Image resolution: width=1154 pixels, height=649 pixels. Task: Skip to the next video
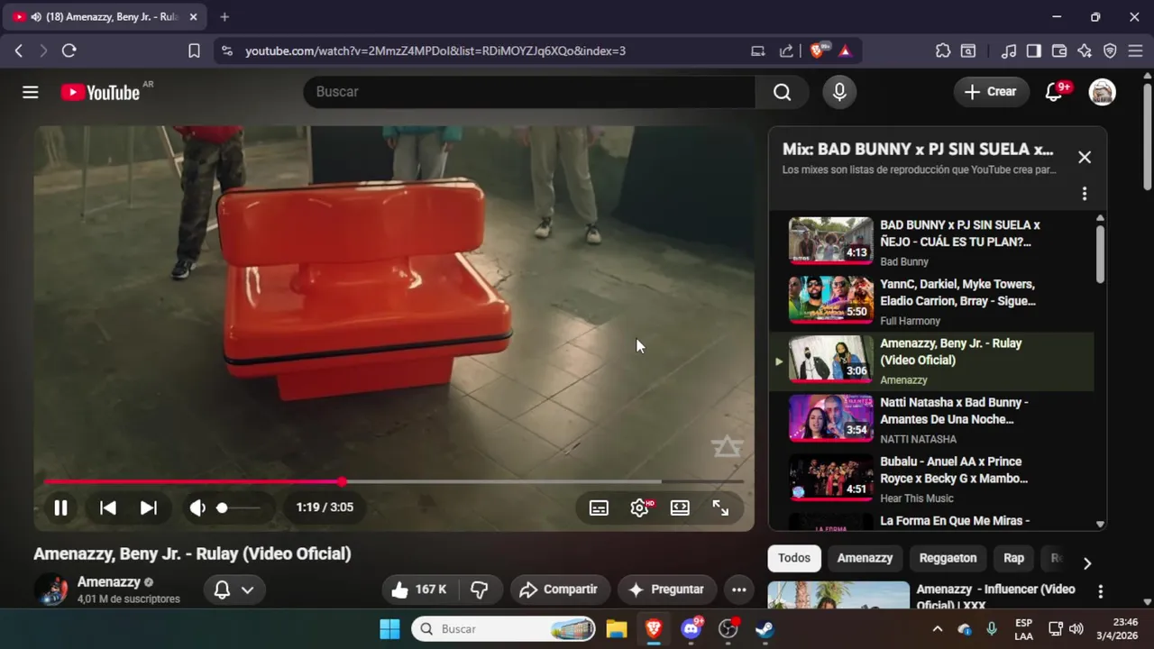click(x=149, y=507)
